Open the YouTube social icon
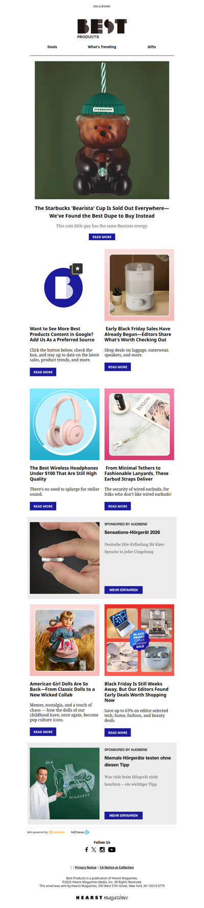 (112, 850)
